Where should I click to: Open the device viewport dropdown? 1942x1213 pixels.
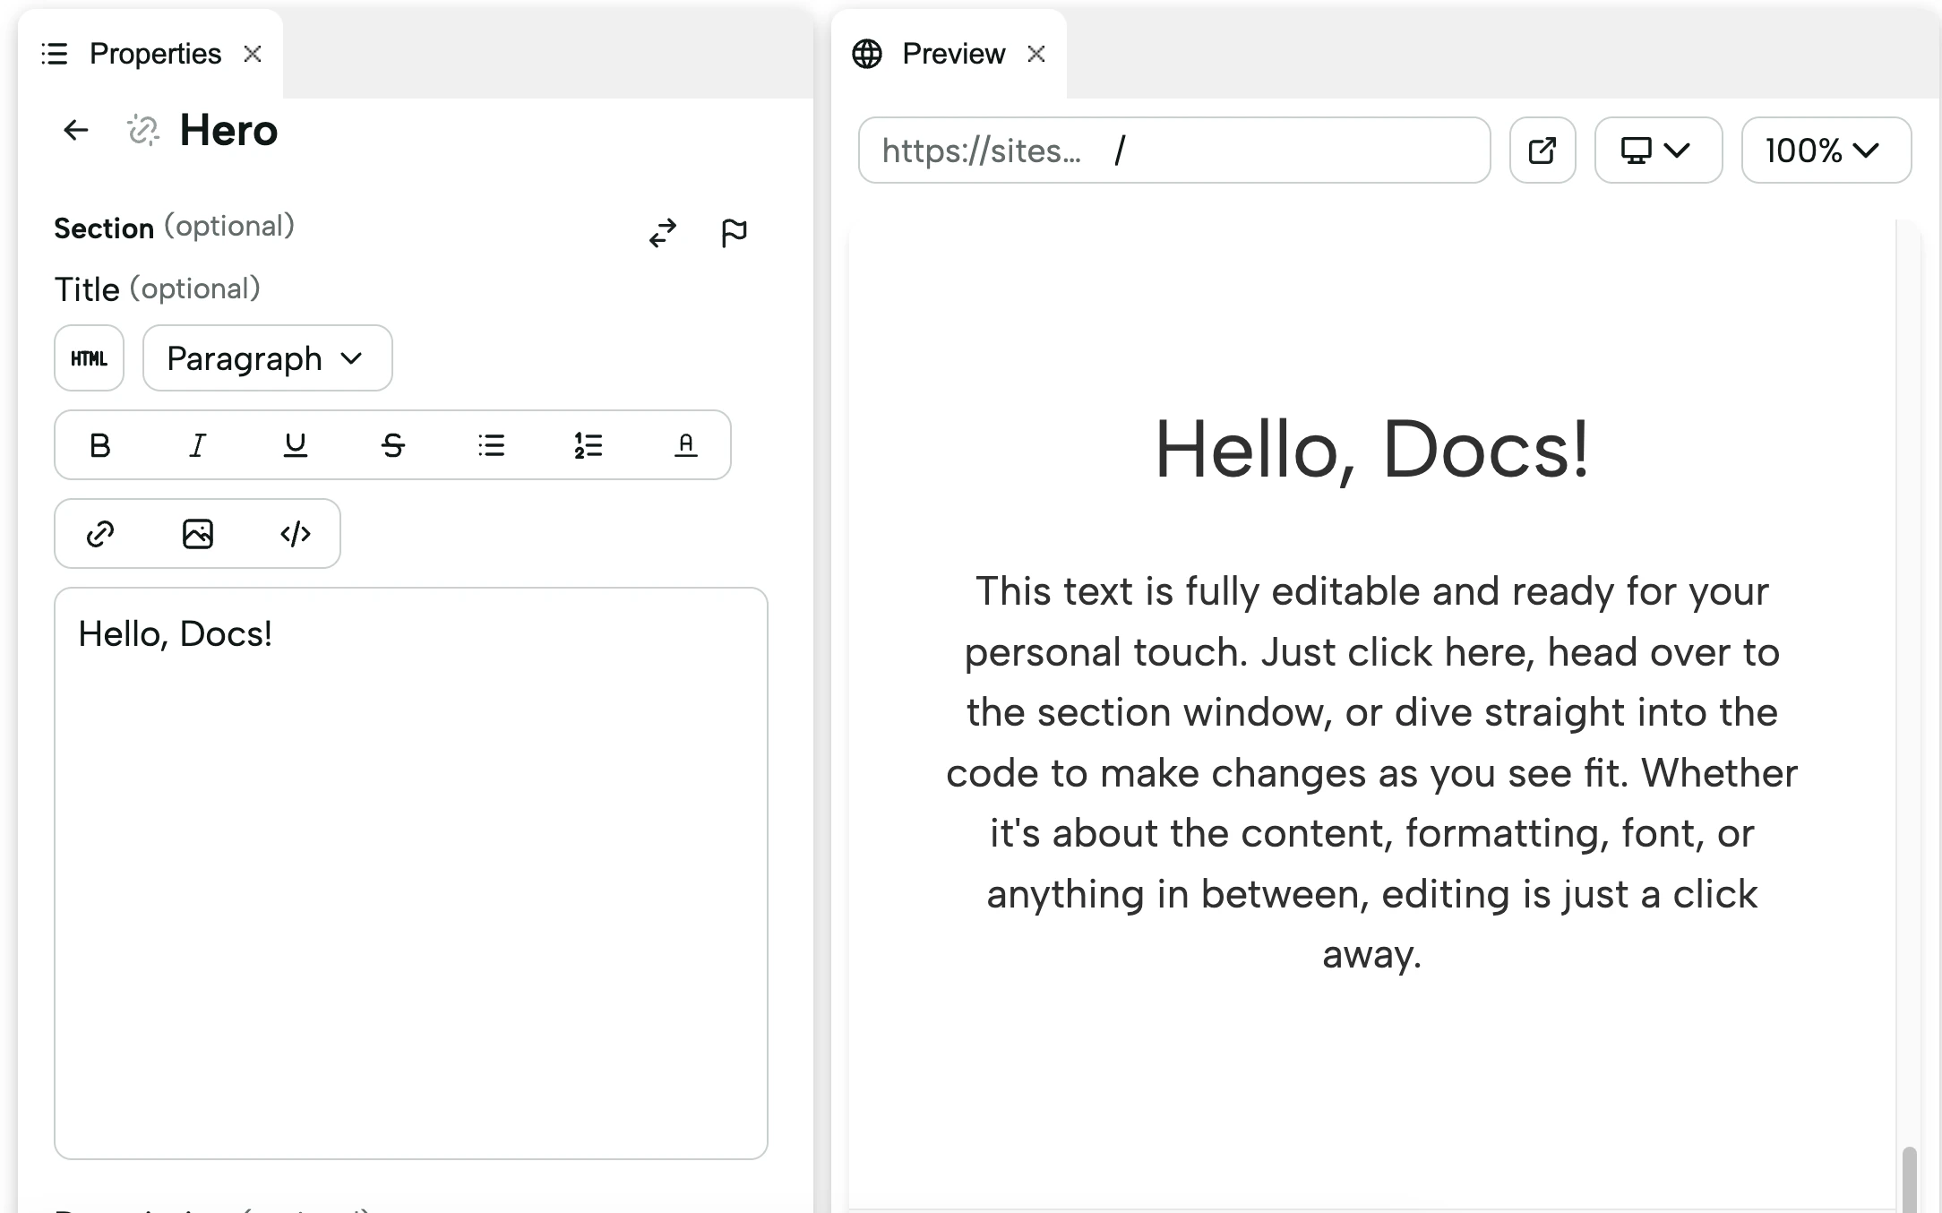tap(1657, 151)
